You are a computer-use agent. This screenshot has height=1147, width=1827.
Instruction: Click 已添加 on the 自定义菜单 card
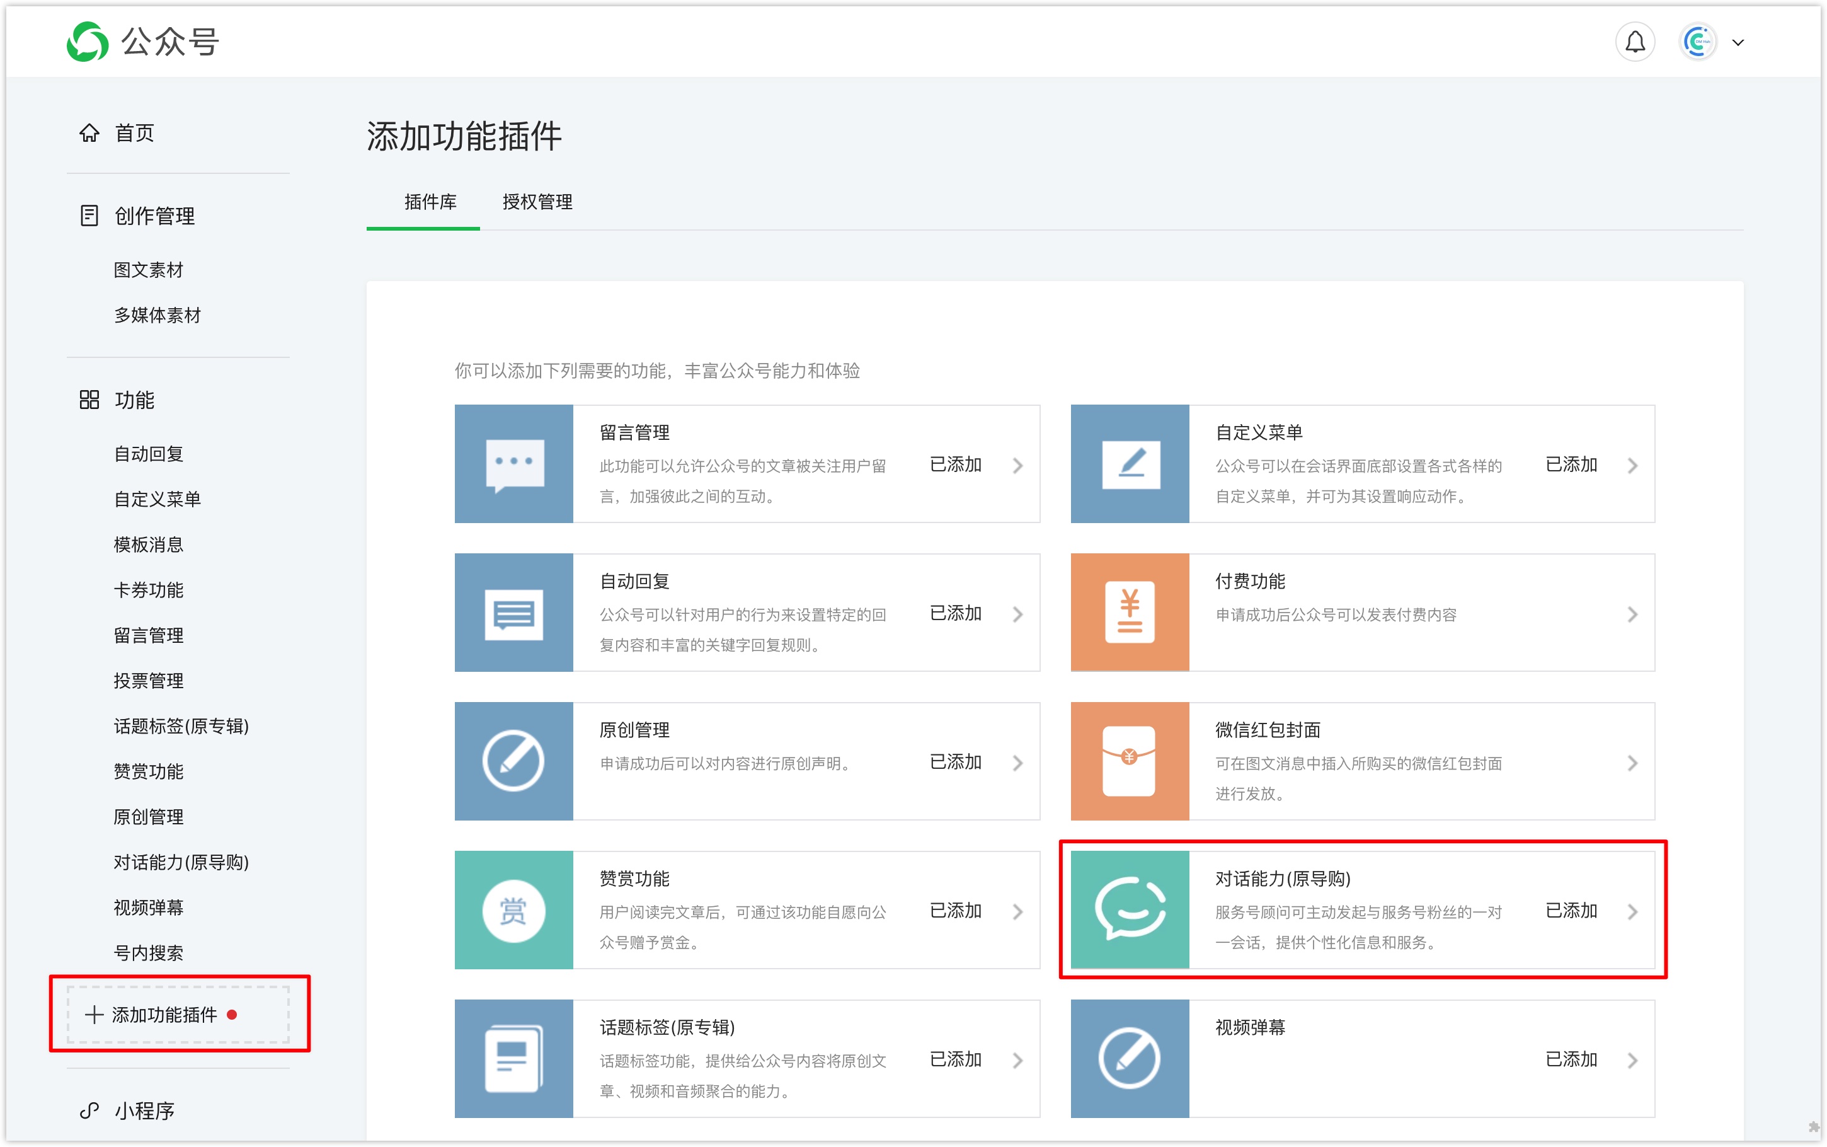[x=1571, y=464]
